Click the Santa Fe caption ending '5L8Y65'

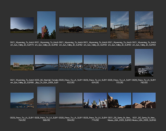tap(120, 119)
